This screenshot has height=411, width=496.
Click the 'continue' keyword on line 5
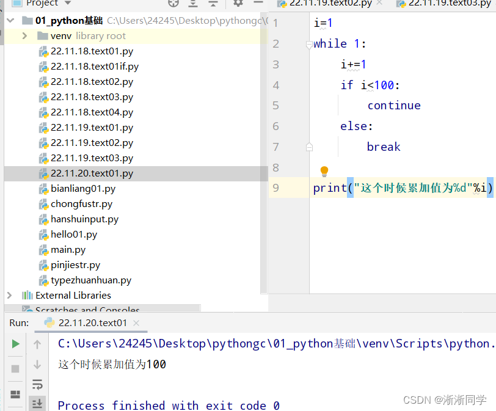(x=394, y=106)
